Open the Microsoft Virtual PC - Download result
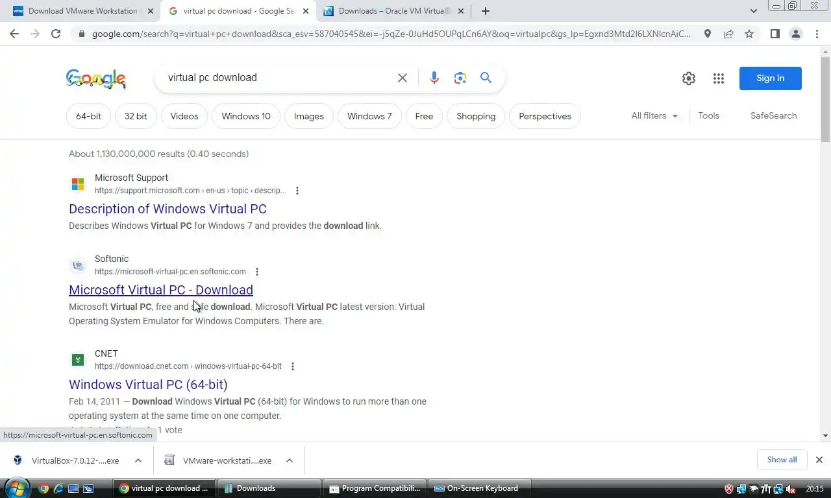Image resolution: width=831 pixels, height=498 pixels. 161,290
